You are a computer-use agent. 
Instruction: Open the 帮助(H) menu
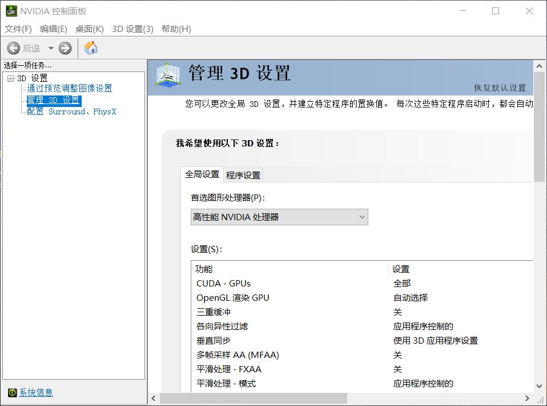tap(176, 29)
